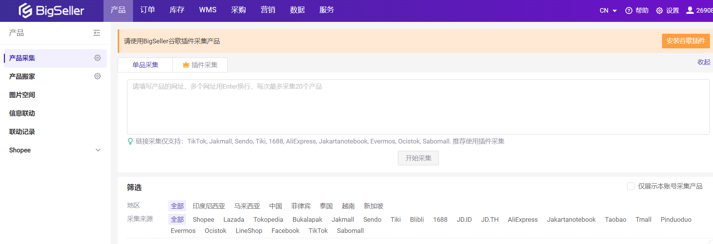713x244 pixels.
Task: Open the user account icon
Action: 690,10
